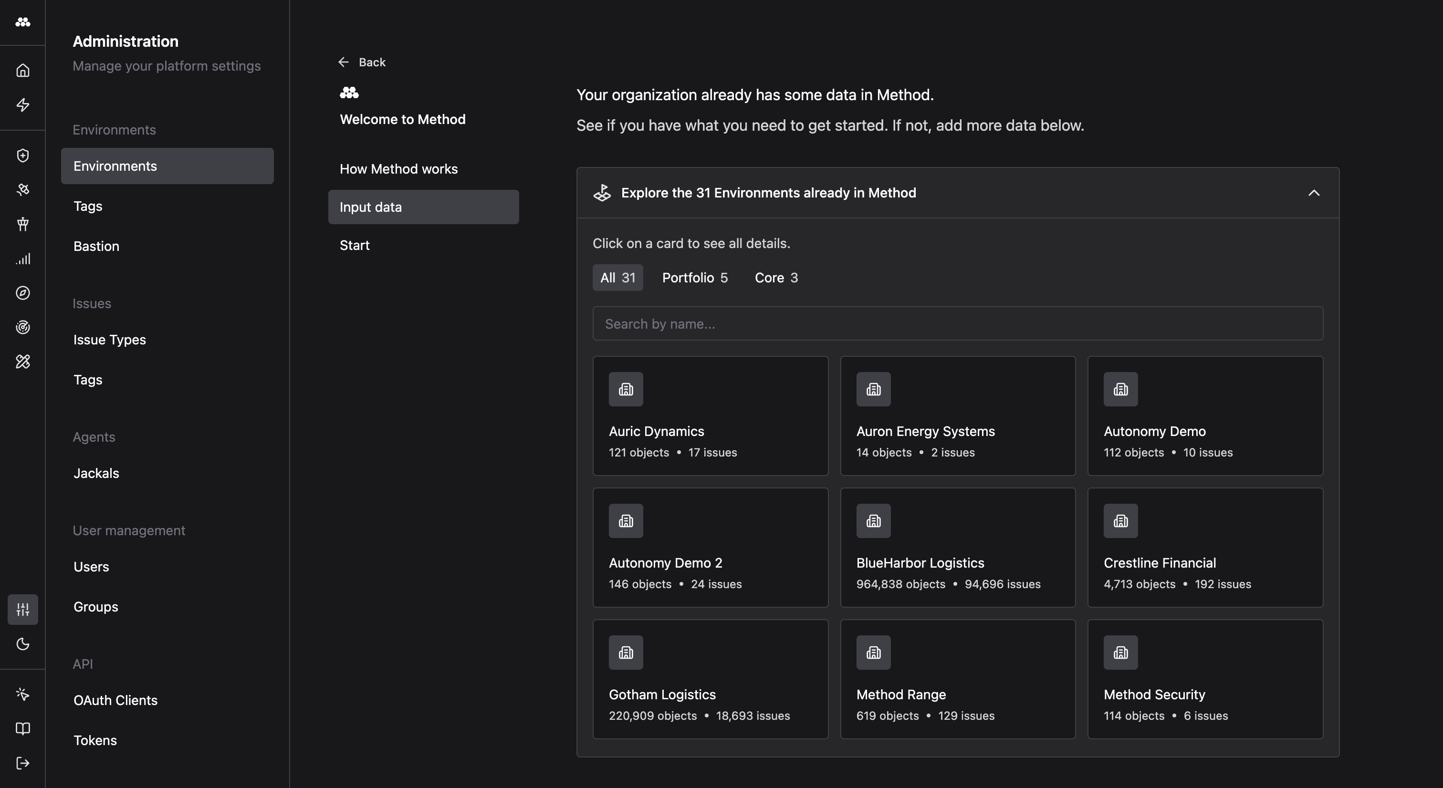1443x788 pixels.
Task: Open Users management page
Action: click(x=167, y=567)
